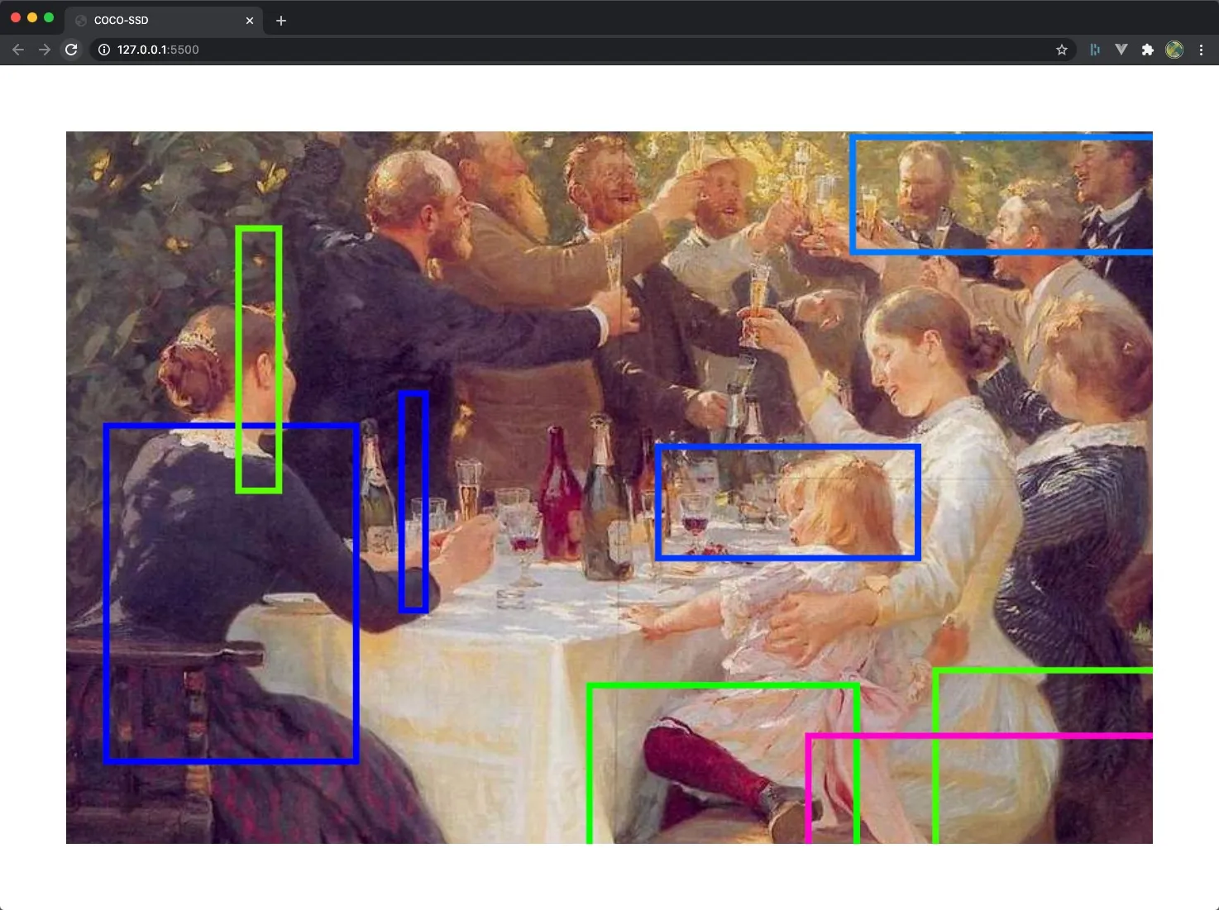Close the COCO-SSD tab
The width and height of the screenshot is (1219, 910).
[x=250, y=20]
